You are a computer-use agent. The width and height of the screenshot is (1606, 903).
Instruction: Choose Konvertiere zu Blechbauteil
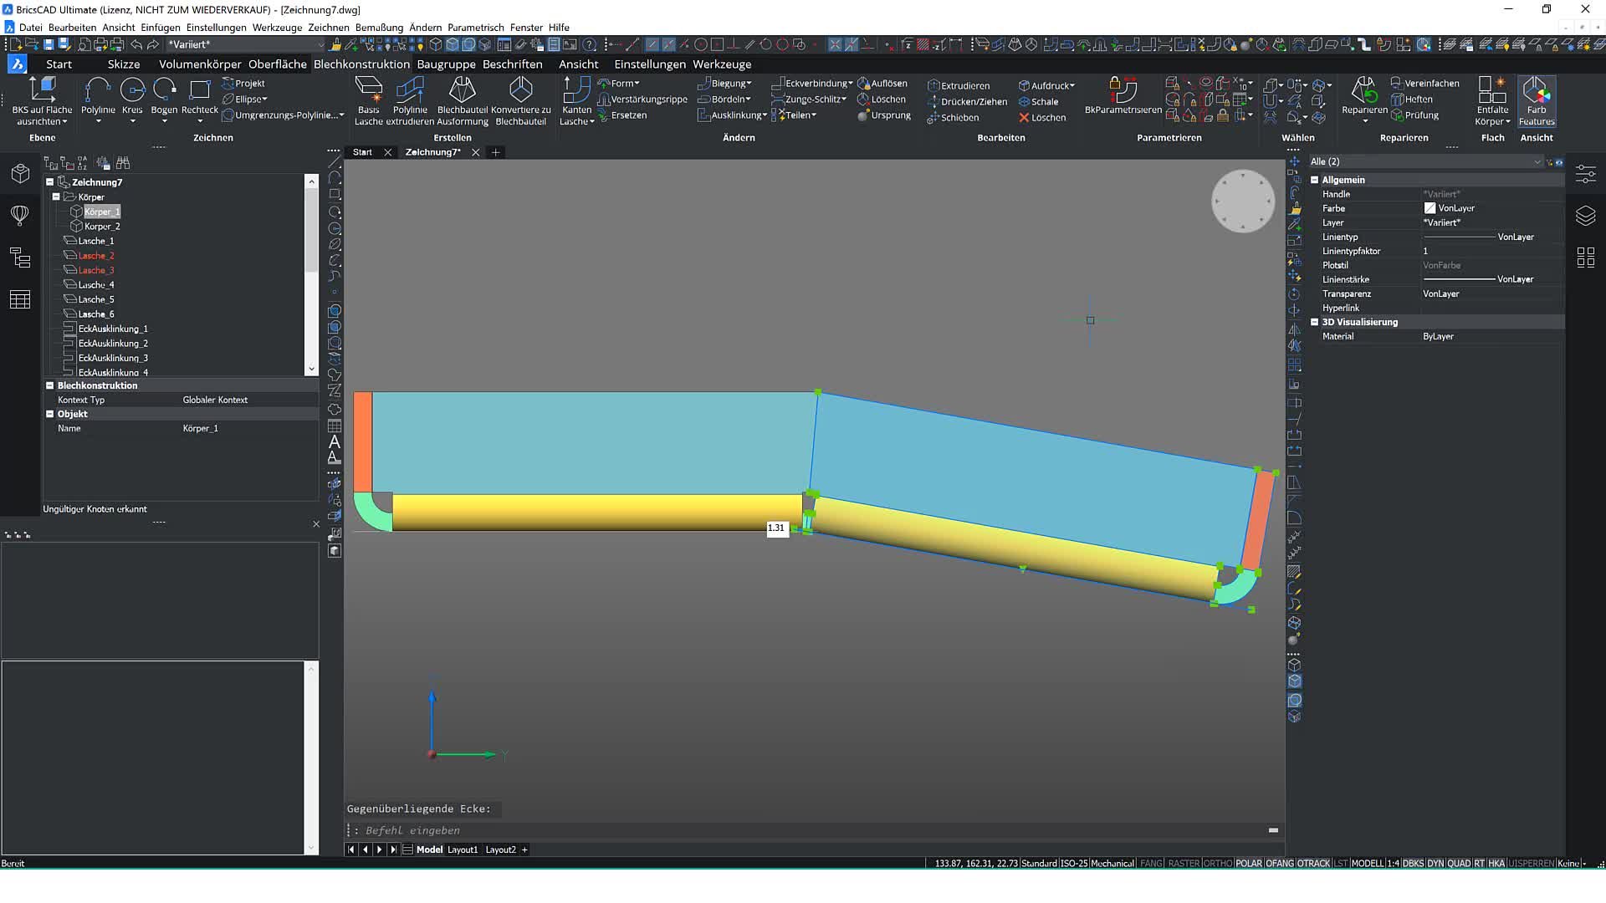(520, 100)
